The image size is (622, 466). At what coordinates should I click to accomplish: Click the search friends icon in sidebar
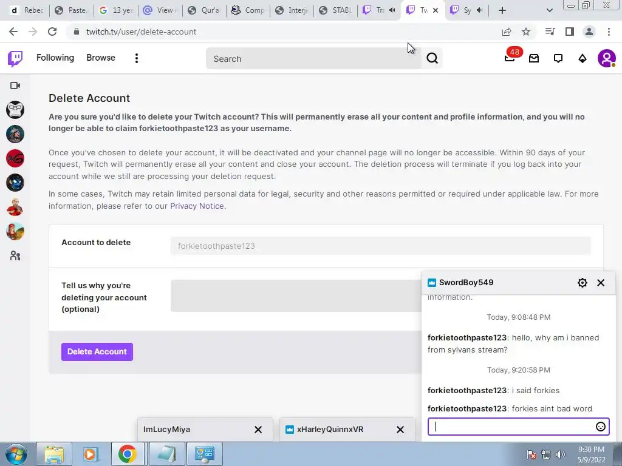click(x=15, y=256)
